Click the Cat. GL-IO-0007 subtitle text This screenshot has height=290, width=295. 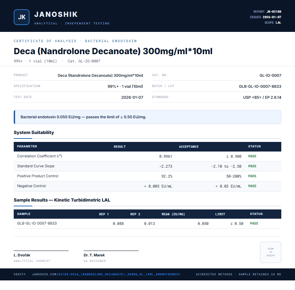point(84,61)
